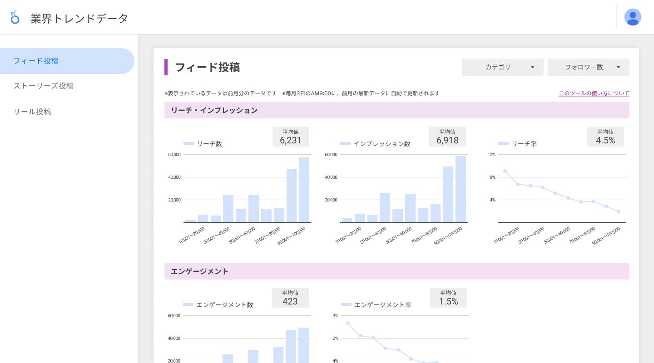Click the first data point in リーチ率 chart
Image resolution: width=654 pixels, height=363 pixels.
pos(505,171)
